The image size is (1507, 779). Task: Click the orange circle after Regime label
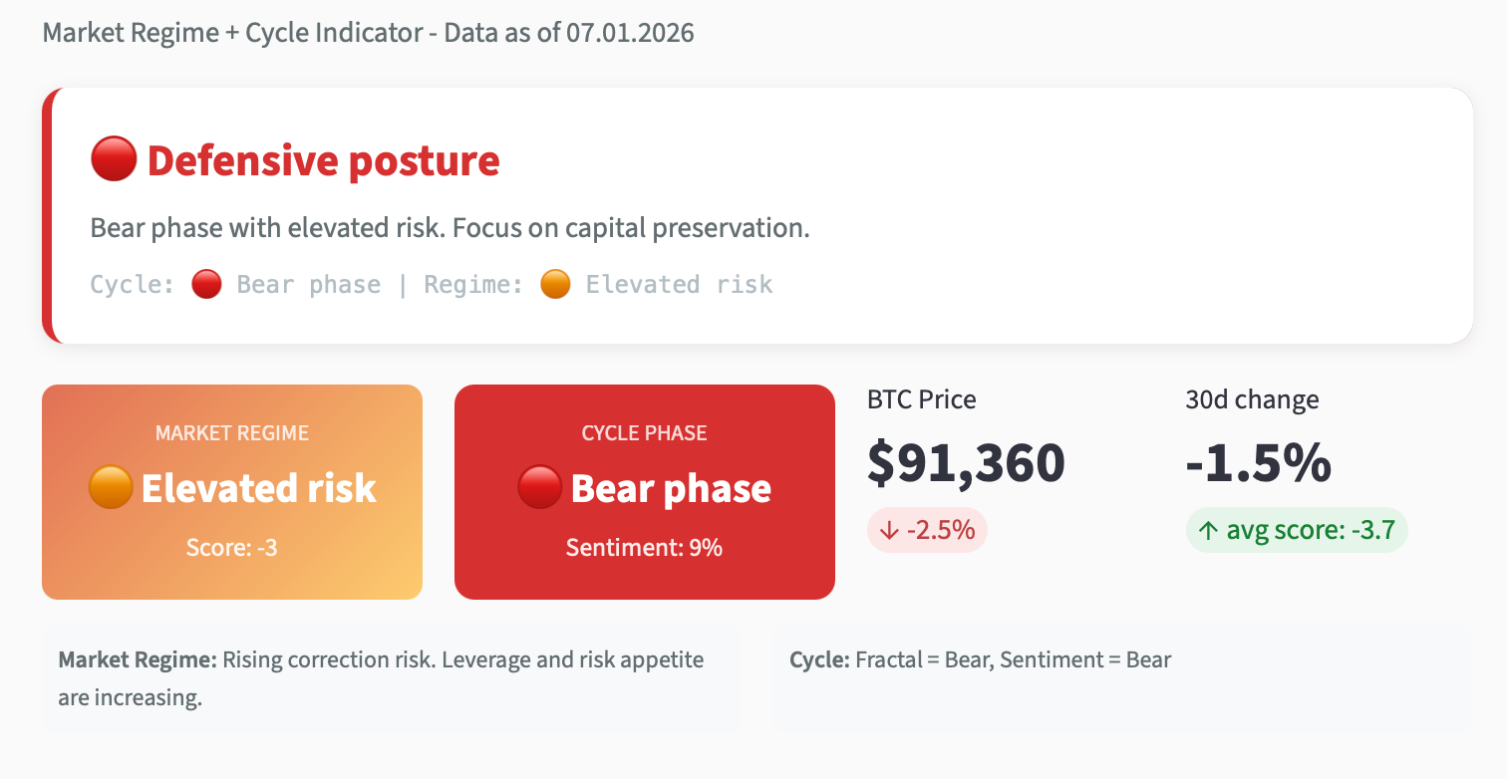coord(555,285)
